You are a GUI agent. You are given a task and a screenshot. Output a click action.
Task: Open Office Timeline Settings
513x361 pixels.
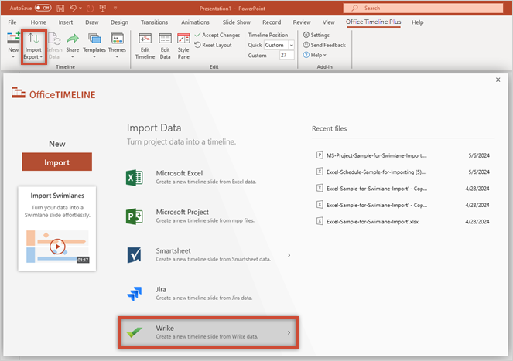pyautogui.click(x=316, y=35)
